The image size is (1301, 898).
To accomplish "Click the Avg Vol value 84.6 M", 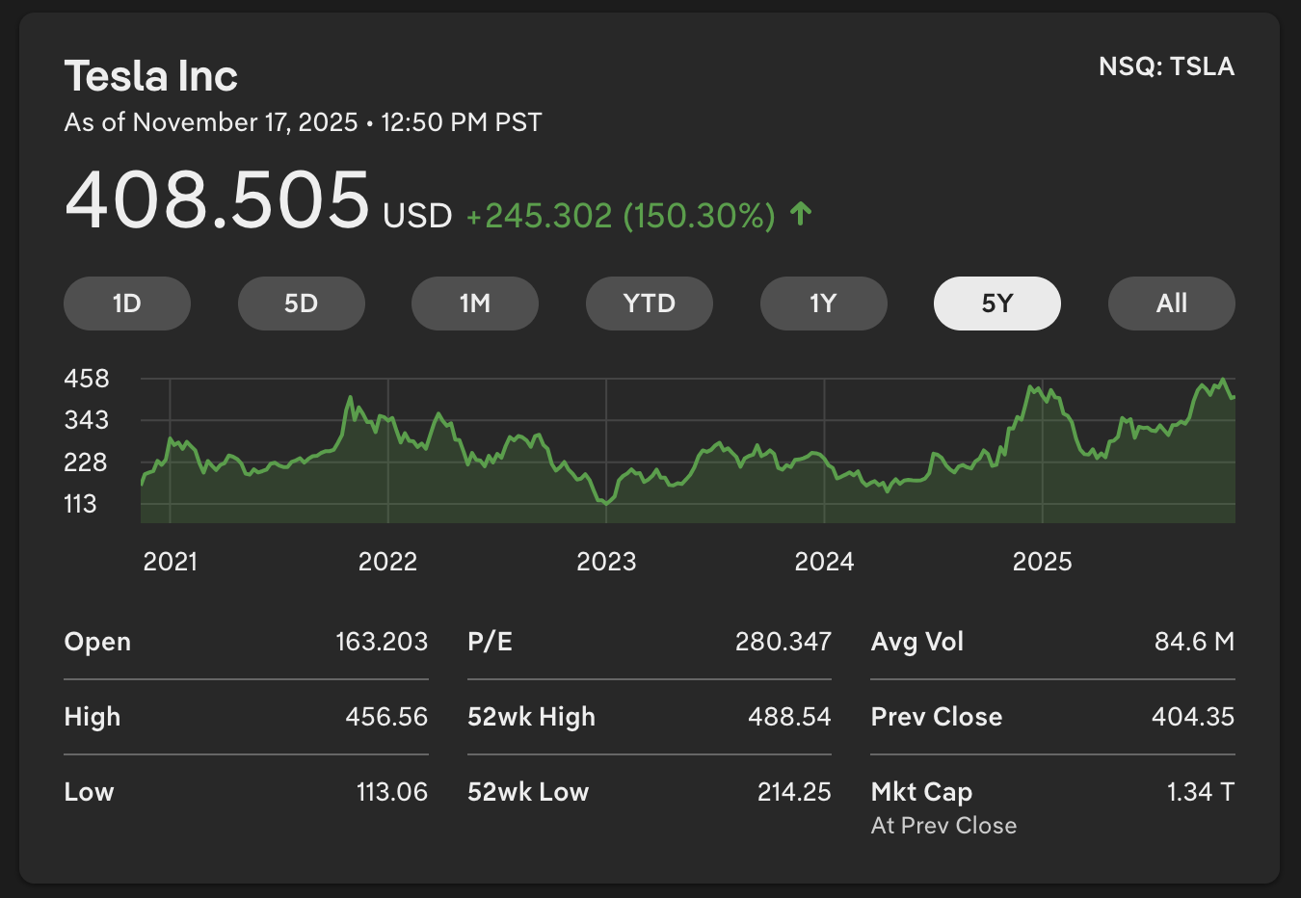I will tap(1194, 642).
